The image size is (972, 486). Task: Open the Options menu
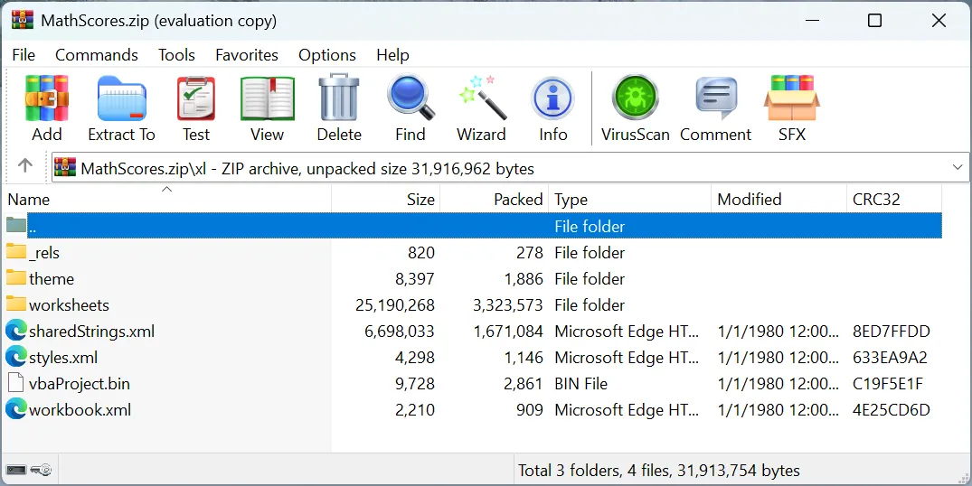click(x=327, y=55)
